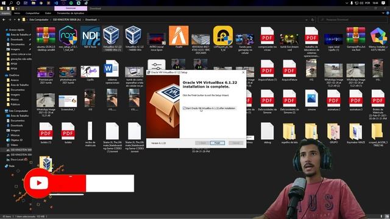This screenshot has width=390, height=219.
Task: Open the Memu-Installer icon
Action: 378,36
